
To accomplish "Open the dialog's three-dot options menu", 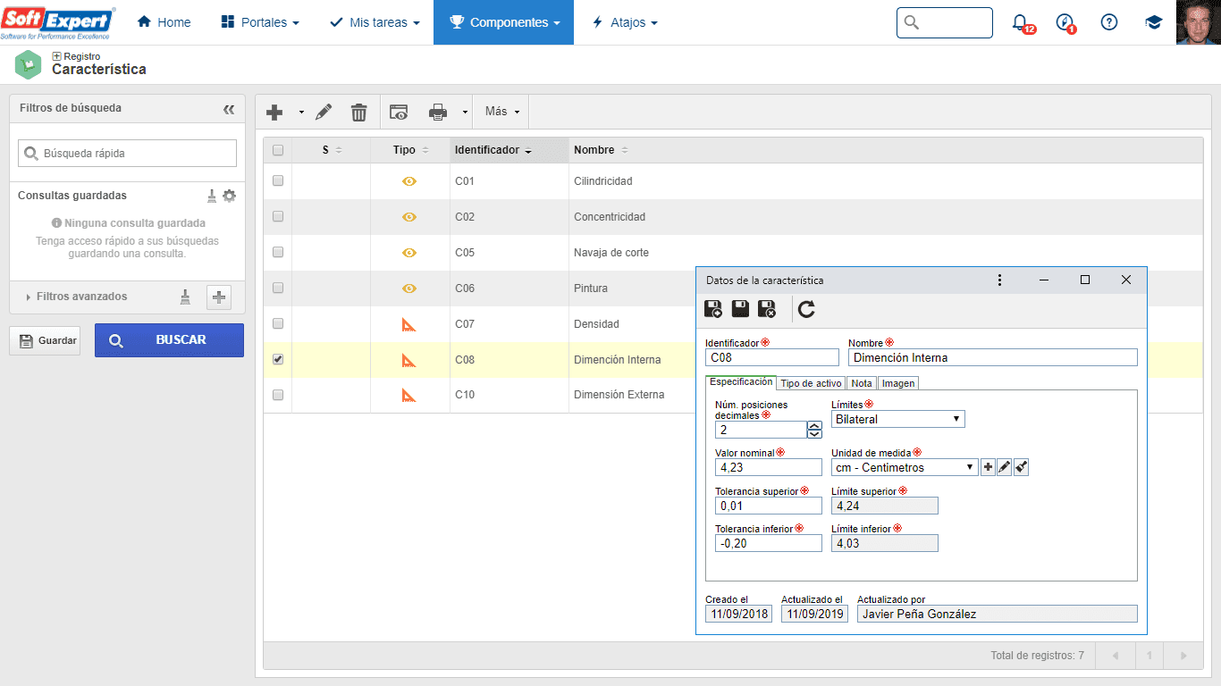I will coord(999,280).
